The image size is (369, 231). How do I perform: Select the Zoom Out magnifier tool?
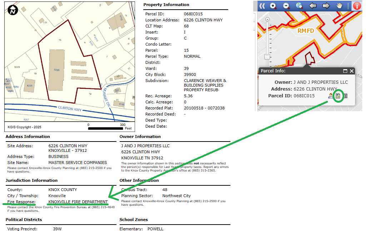click(x=286, y=6)
